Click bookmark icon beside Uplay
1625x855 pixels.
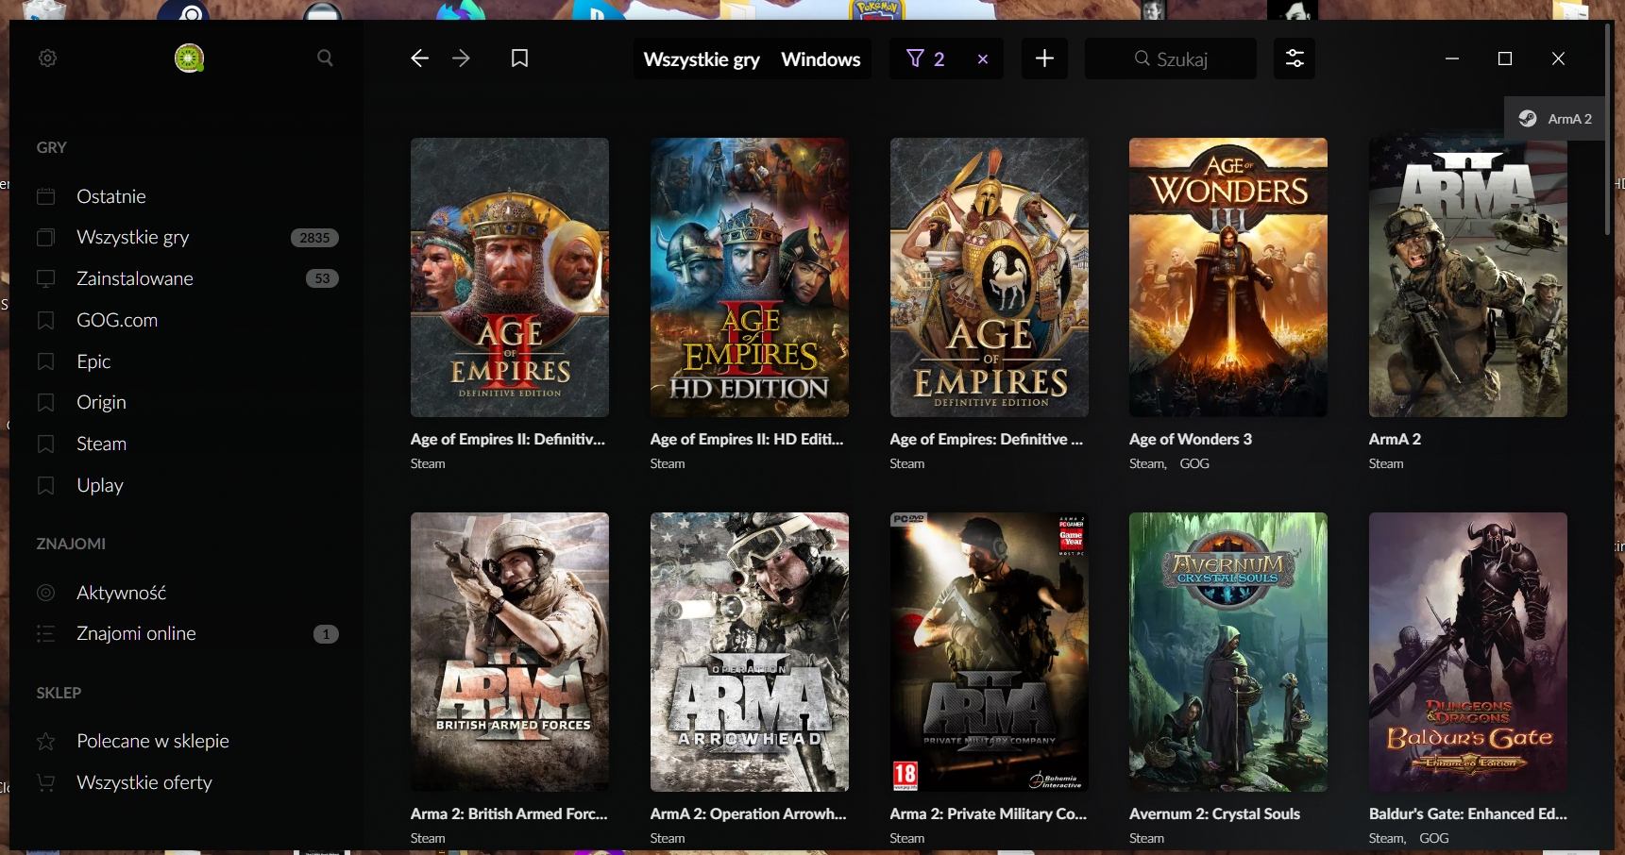click(45, 485)
